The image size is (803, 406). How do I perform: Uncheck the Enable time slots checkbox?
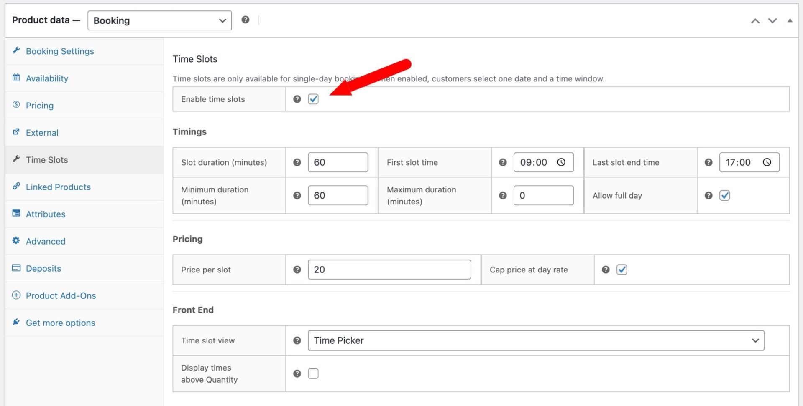pyautogui.click(x=313, y=99)
